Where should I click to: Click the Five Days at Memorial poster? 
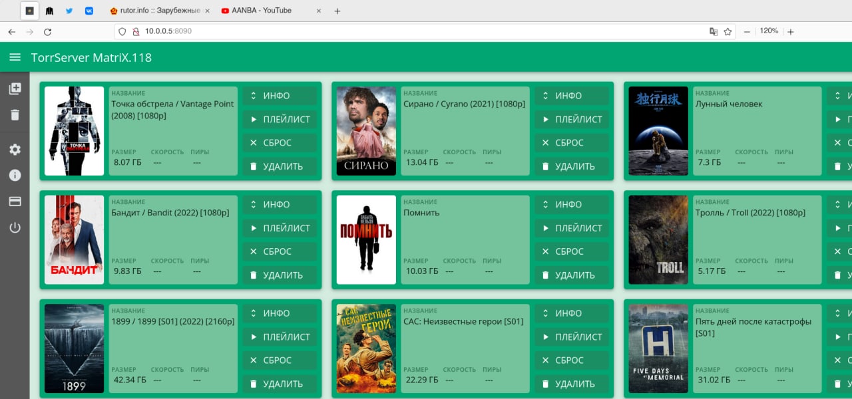(x=658, y=348)
